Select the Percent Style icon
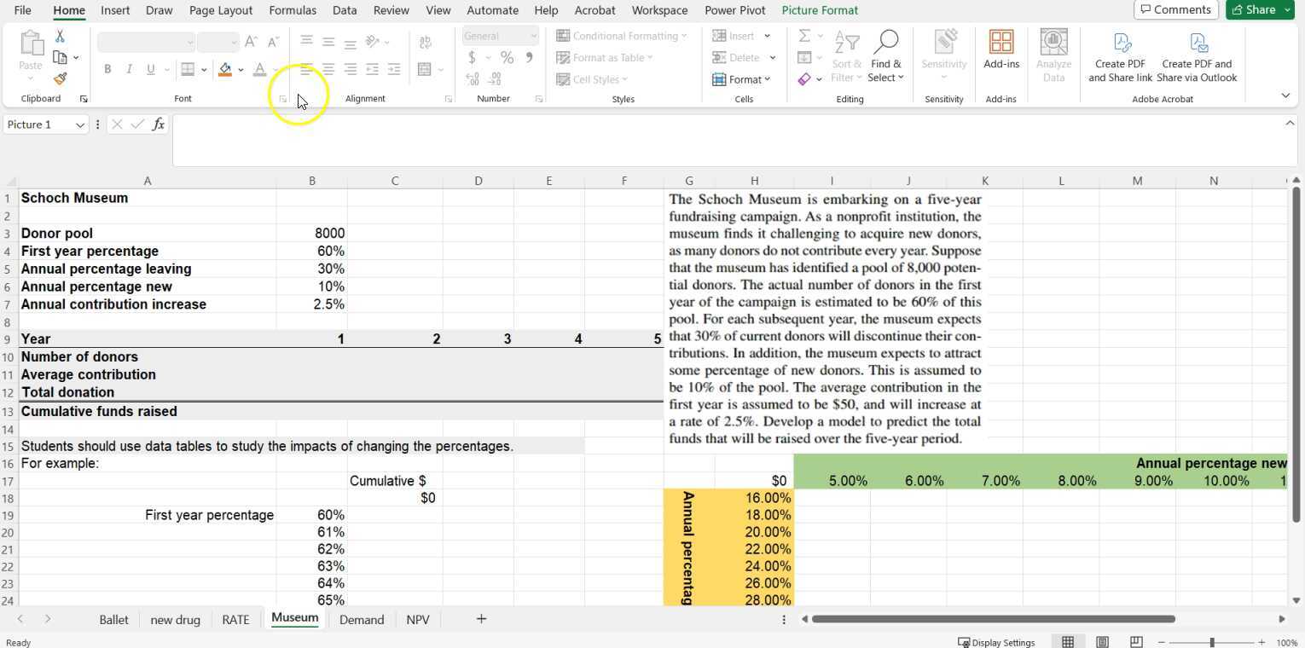The width and height of the screenshot is (1305, 648). [x=507, y=58]
